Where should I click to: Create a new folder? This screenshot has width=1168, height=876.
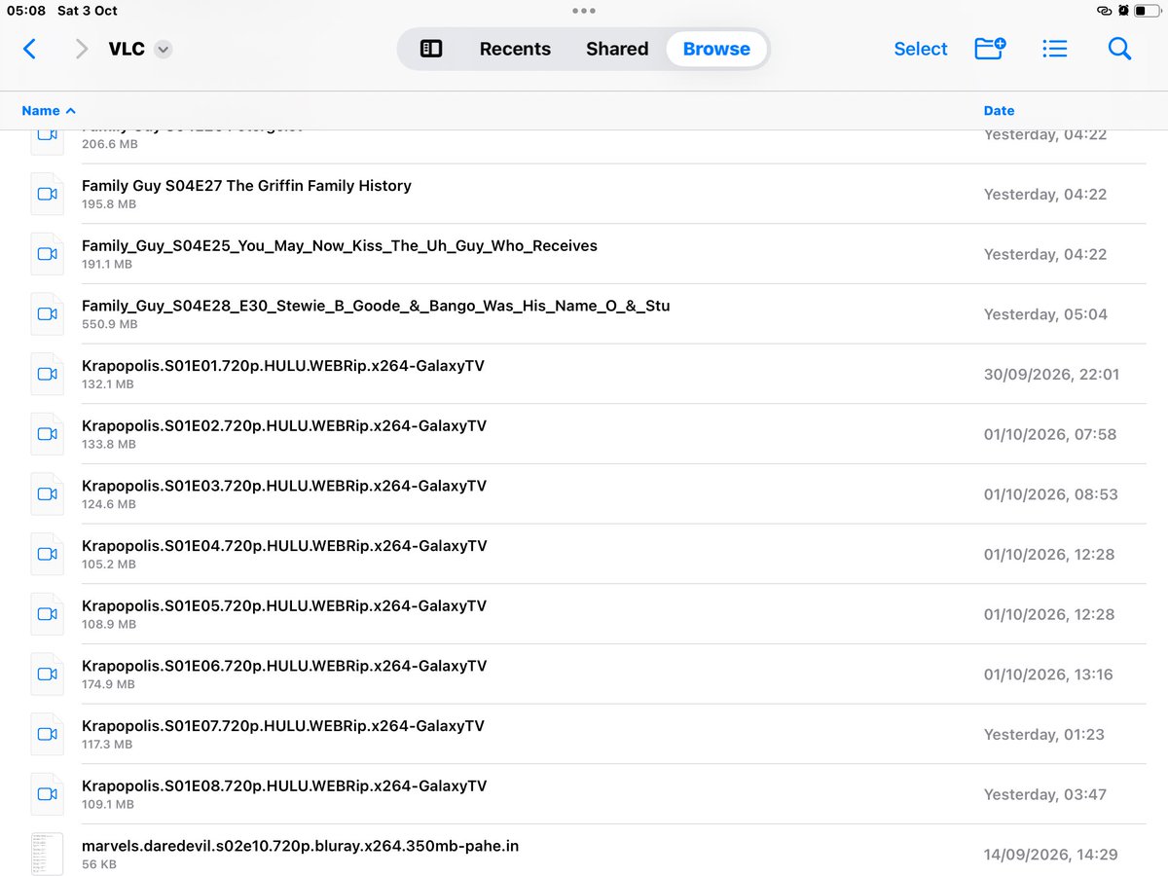pos(990,49)
